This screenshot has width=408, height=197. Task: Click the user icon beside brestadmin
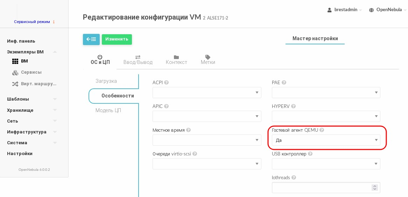coord(330,10)
